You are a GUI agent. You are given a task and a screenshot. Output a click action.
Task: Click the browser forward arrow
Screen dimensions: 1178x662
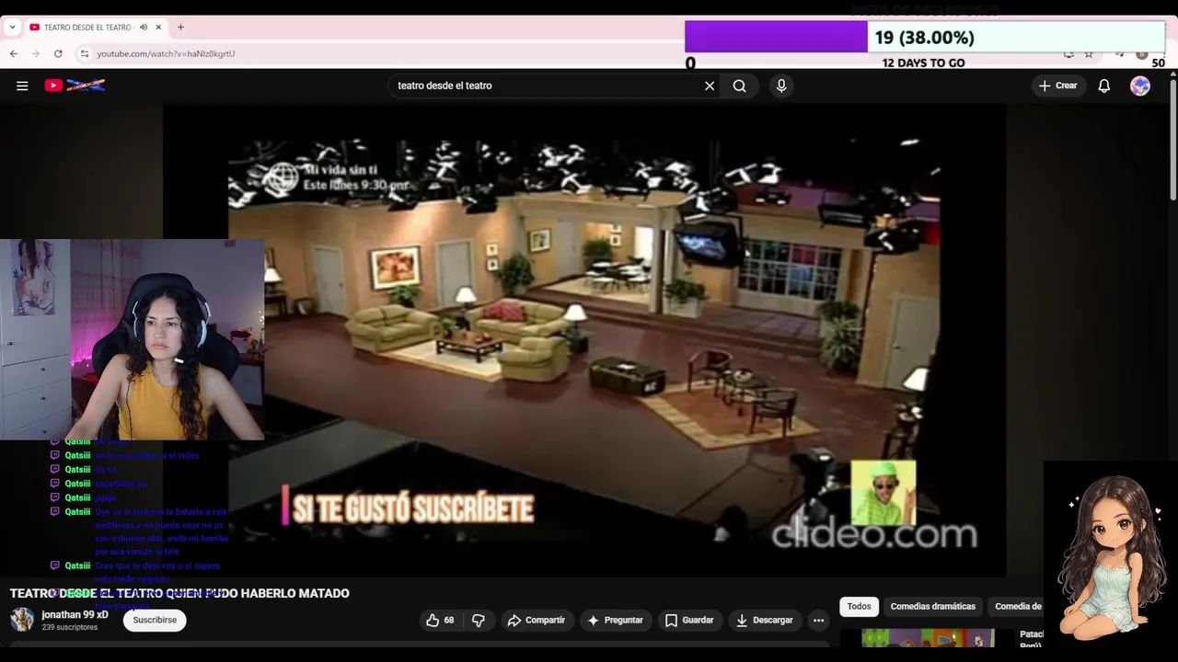(x=36, y=53)
